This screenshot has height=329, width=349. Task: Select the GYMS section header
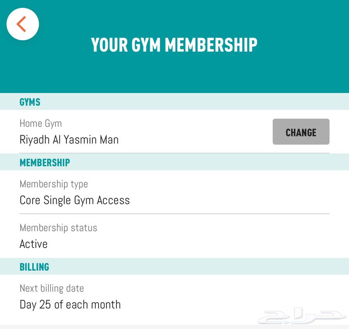click(x=30, y=102)
